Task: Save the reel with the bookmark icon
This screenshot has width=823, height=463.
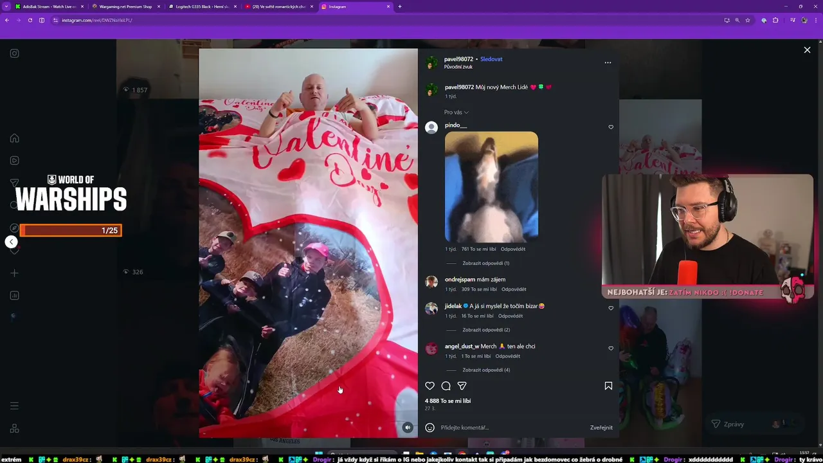Action: click(608, 386)
